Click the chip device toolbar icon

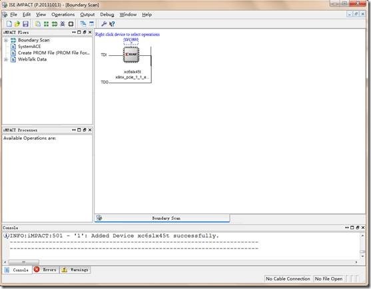(x=71, y=24)
